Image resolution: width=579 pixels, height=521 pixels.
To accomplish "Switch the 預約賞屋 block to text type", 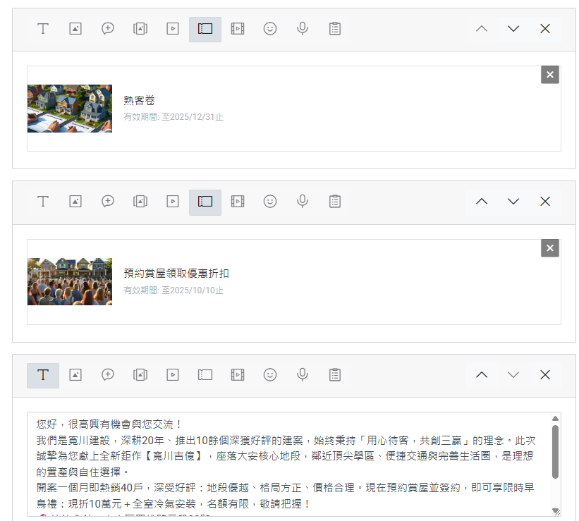I will [x=43, y=202].
